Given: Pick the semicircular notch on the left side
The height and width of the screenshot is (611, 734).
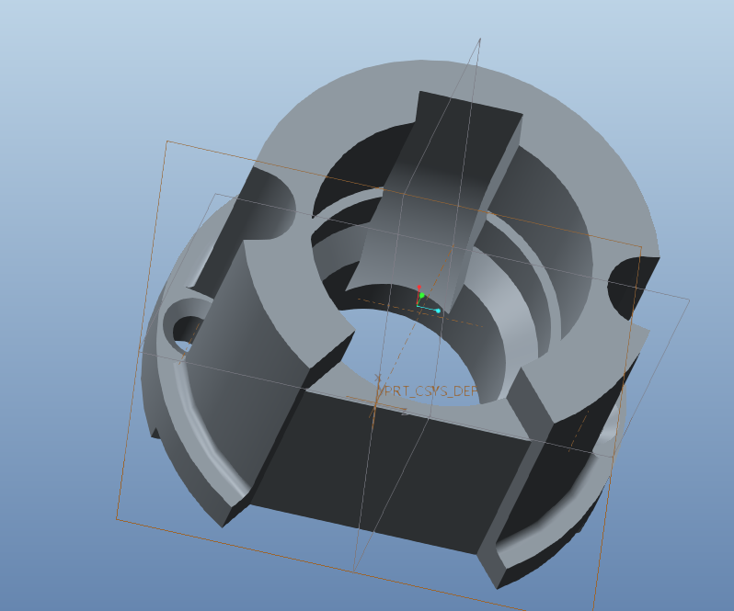Looking at the screenshot, I should click(x=278, y=207).
